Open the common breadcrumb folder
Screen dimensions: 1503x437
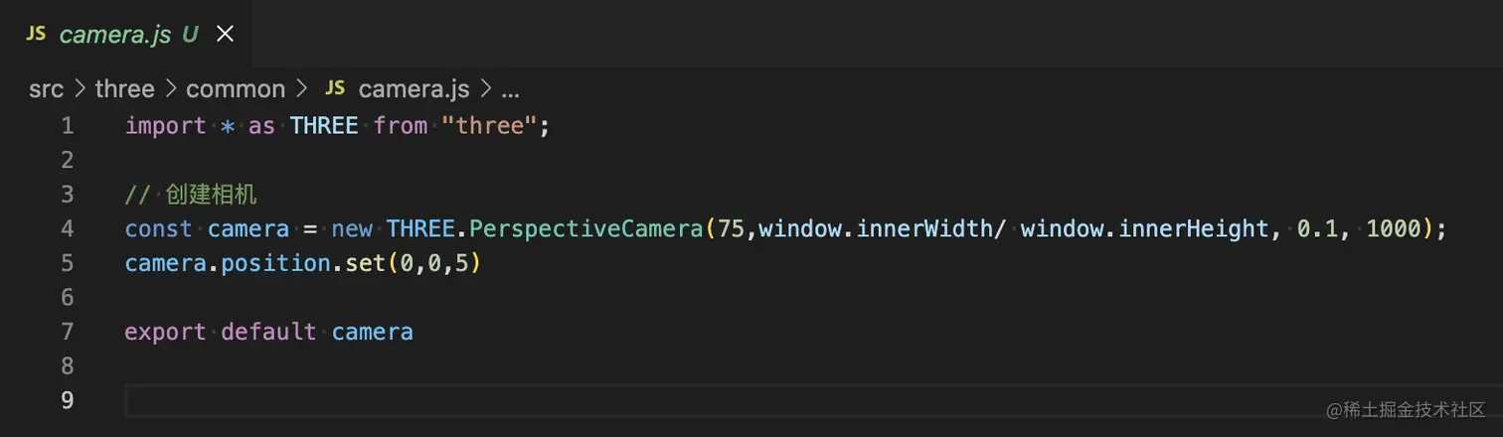click(x=236, y=89)
